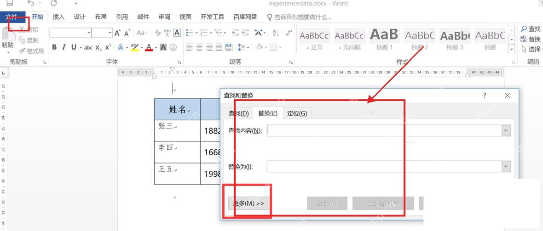
Task: Expand the styles gallery more arrow
Action: (x=512, y=50)
